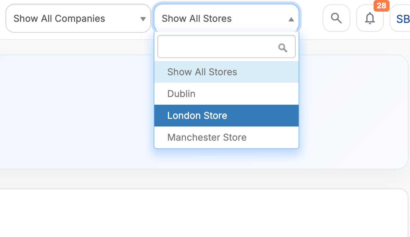The width and height of the screenshot is (410, 237).
Task: Click the "Show All Companies" text label
Action: click(x=59, y=19)
